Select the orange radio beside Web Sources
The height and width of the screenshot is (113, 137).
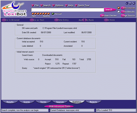119,8
